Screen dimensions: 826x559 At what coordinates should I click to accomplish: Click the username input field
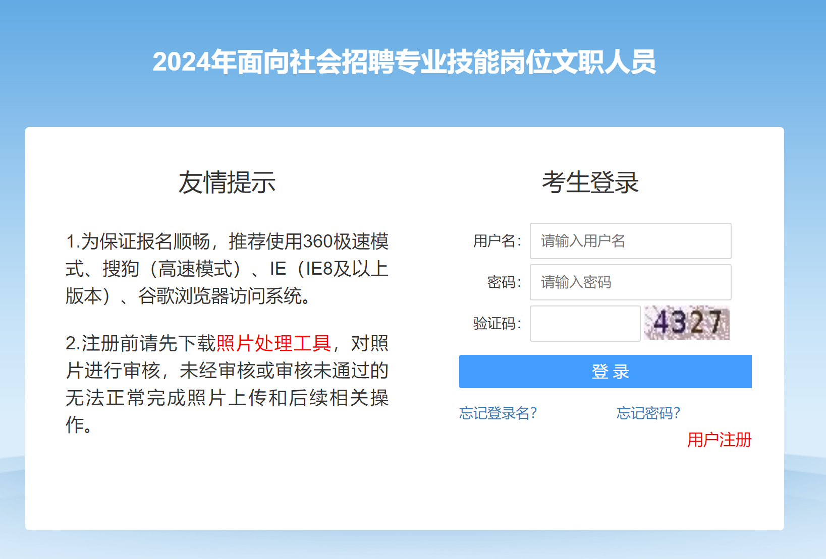pyautogui.click(x=630, y=241)
